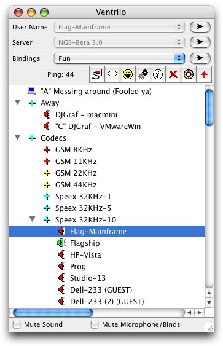The height and width of the screenshot is (346, 223).
Task: Collapse the Away channel disclosure triangle
Action: (x=18, y=103)
